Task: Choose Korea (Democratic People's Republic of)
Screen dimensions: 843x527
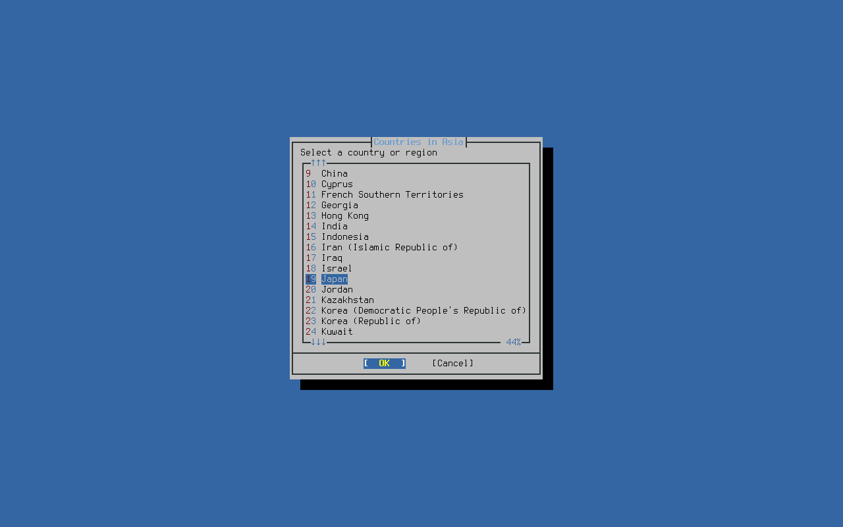Action: (416, 310)
